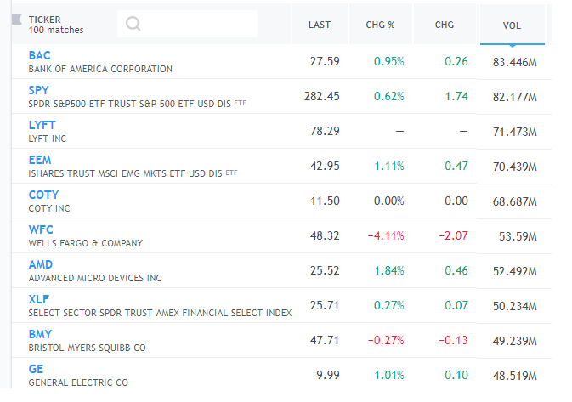Open the COTY ticker link
Image resolution: width=572 pixels, height=402 pixels.
pos(43,195)
